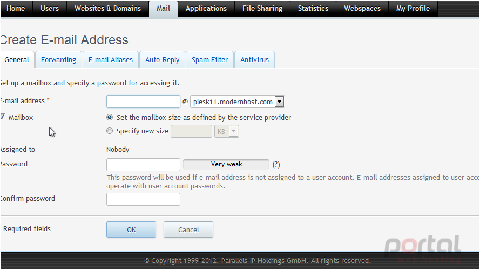480x270 pixels.
Task: Toggle the Mailbox checkbox
Action: [x=3, y=117]
